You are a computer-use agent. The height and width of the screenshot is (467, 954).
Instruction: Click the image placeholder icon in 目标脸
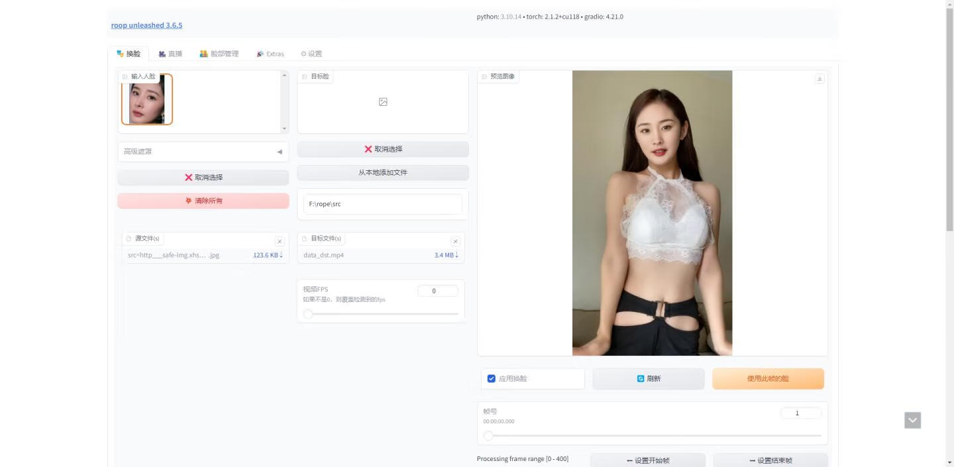pyautogui.click(x=383, y=102)
